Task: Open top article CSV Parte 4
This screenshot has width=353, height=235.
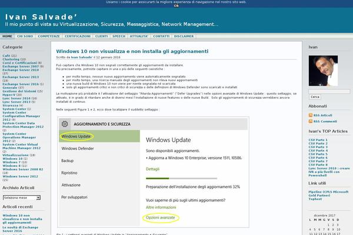Action: coord(318,150)
